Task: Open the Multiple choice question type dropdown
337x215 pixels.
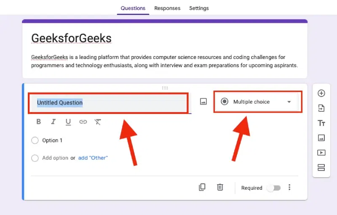Action: tap(257, 102)
